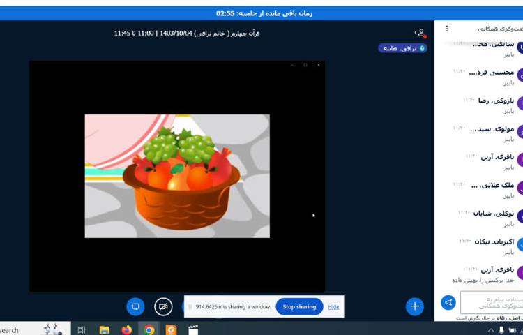Click the message خدا برکتش را بهش داده
This screenshot has height=335, width=523.
click(483, 281)
